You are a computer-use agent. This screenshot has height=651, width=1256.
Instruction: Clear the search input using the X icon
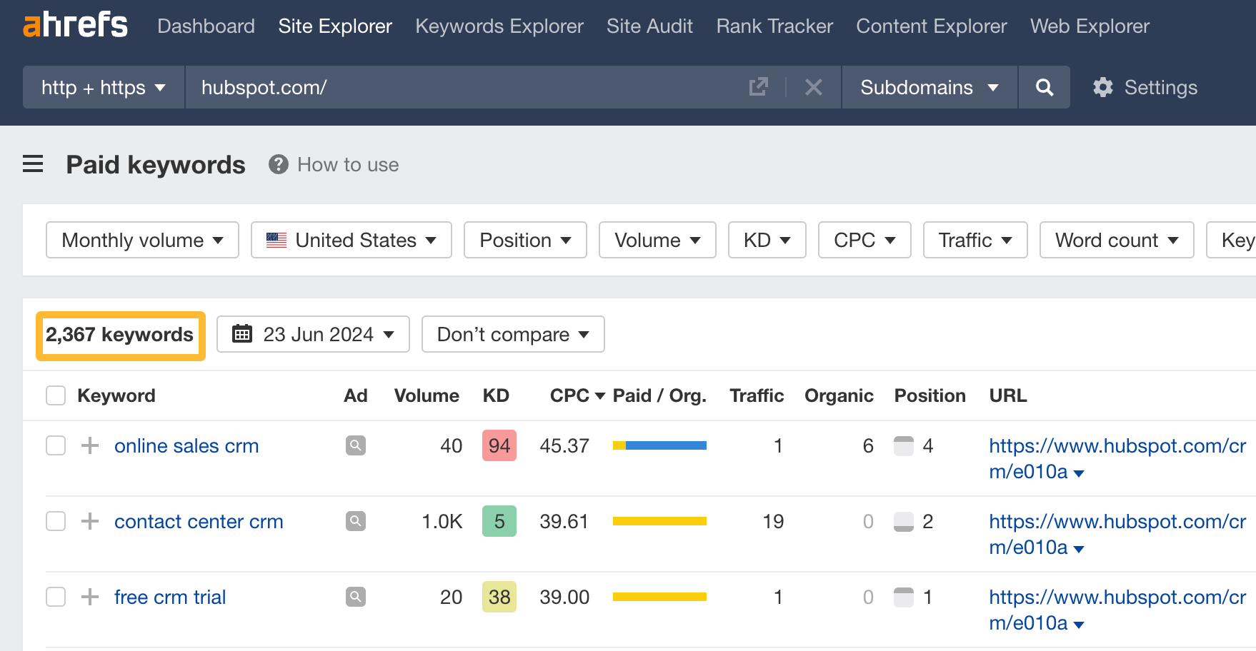point(813,87)
